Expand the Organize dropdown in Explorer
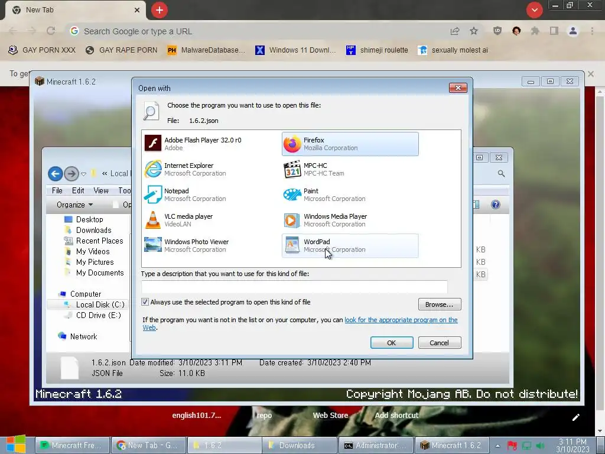 [74, 205]
